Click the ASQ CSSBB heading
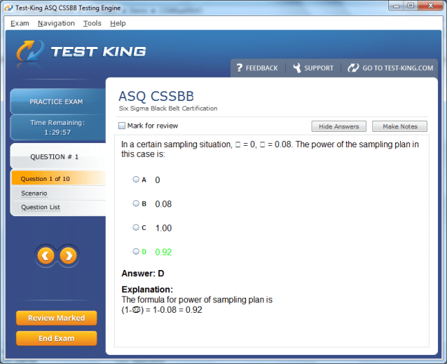The width and height of the screenshot is (447, 364). click(x=156, y=96)
